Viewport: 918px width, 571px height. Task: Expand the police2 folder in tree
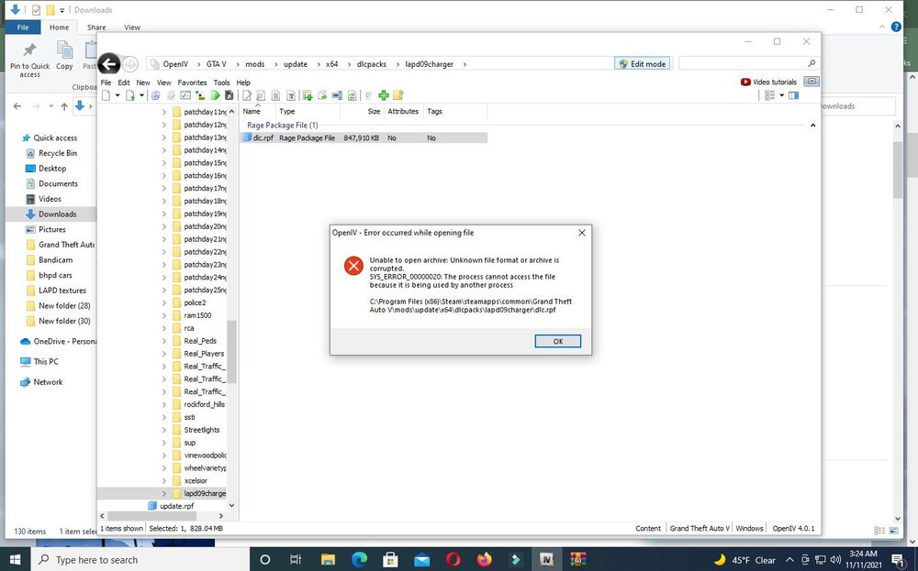pos(164,302)
